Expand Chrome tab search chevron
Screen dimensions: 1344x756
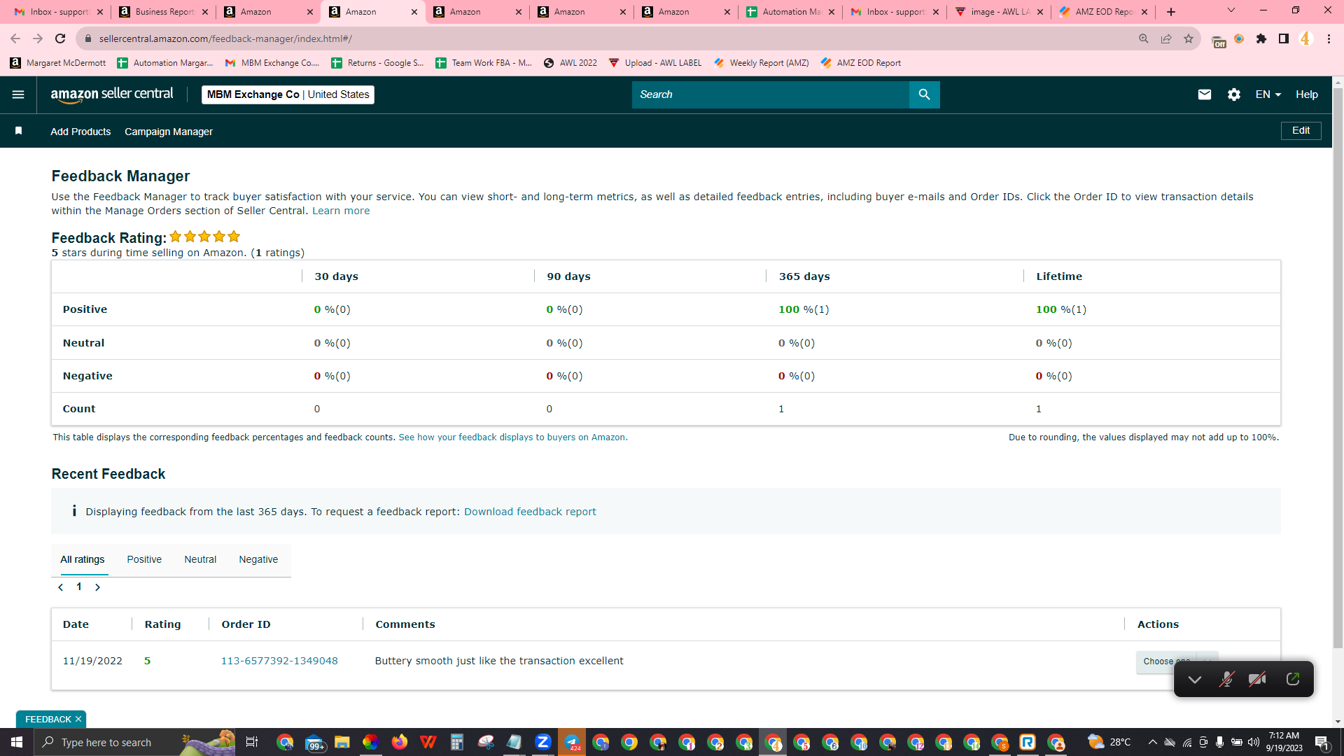[1231, 10]
